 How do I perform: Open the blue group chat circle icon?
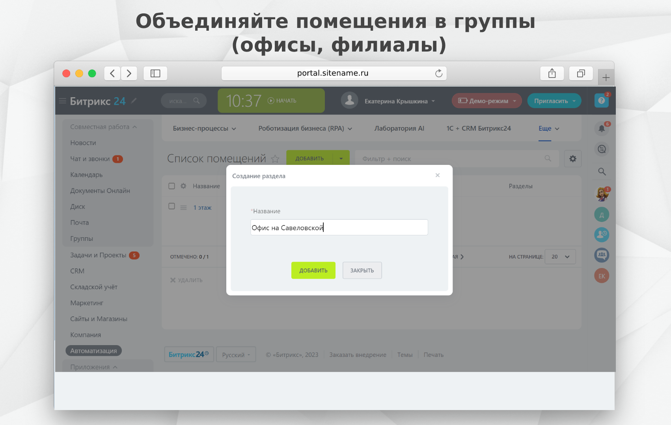click(602, 255)
